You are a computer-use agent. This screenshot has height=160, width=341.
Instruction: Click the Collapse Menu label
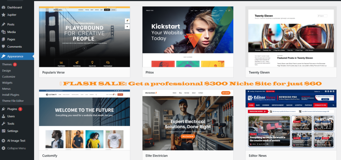pos(17,148)
